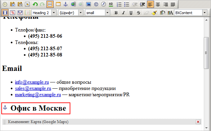Click the Телефоны: list item
This screenshot has height=131, width=211.
26,42
